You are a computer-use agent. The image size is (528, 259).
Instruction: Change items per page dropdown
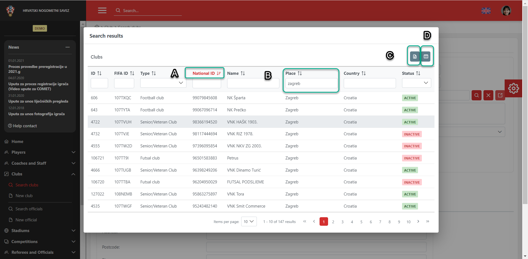(x=249, y=222)
